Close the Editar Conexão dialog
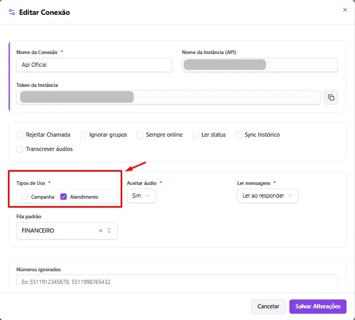Screen dimensions: 355x320 (344, 10)
